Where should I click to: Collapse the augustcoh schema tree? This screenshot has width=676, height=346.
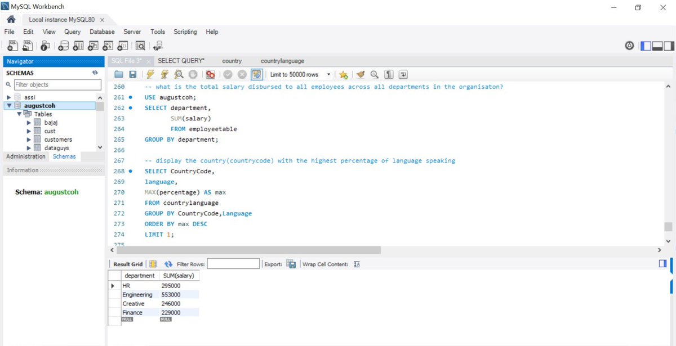click(x=7, y=105)
